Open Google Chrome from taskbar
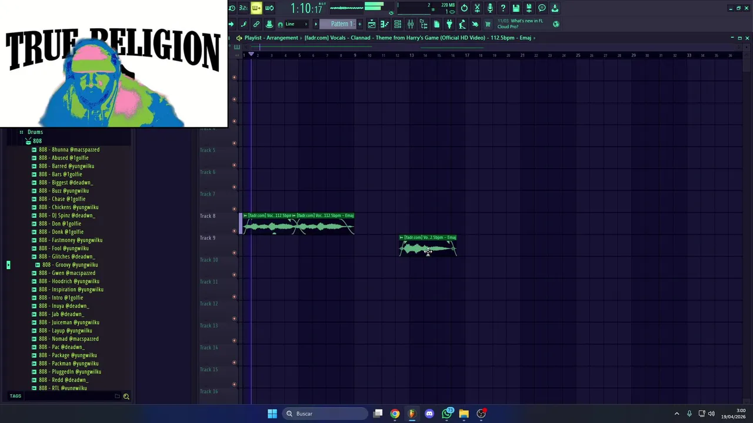This screenshot has height=423, width=753. tap(395, 414)
